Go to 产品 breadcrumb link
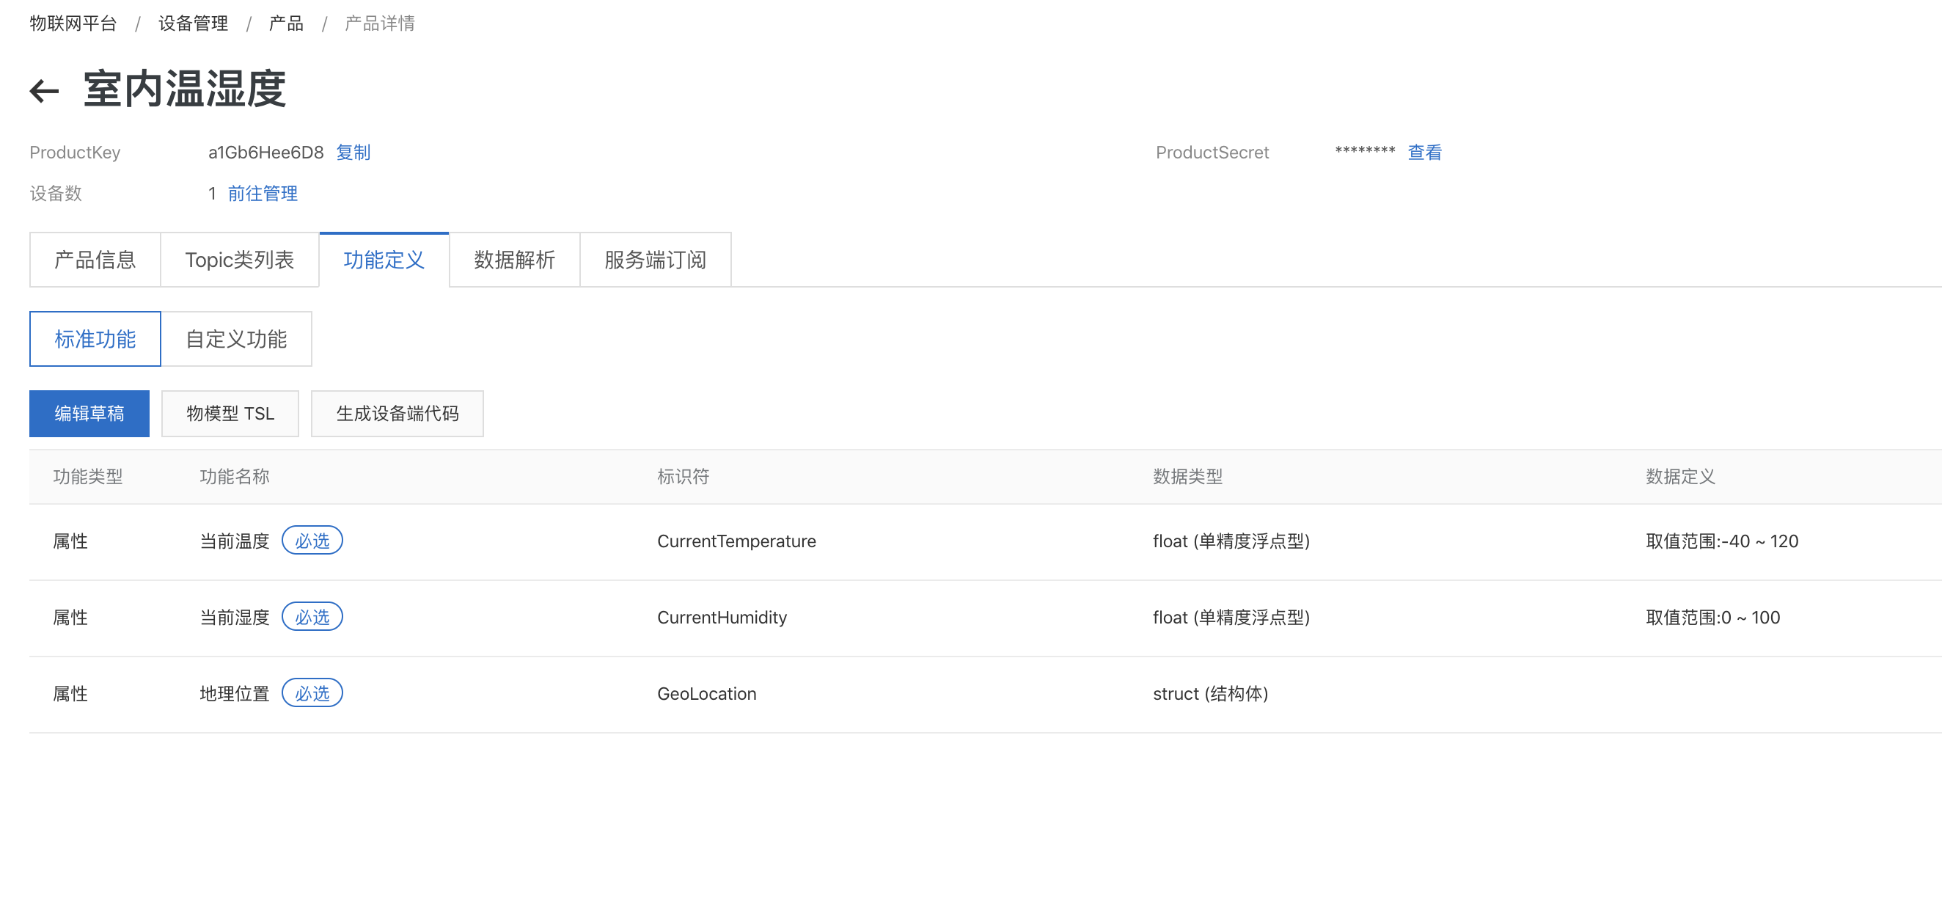This screenshot has width=1942, height=914. [286, 23]
